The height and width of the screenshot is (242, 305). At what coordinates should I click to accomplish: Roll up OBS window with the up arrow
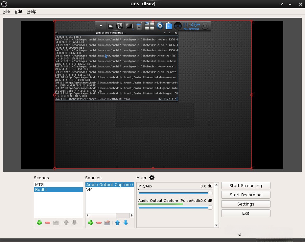tap(290, 4)
